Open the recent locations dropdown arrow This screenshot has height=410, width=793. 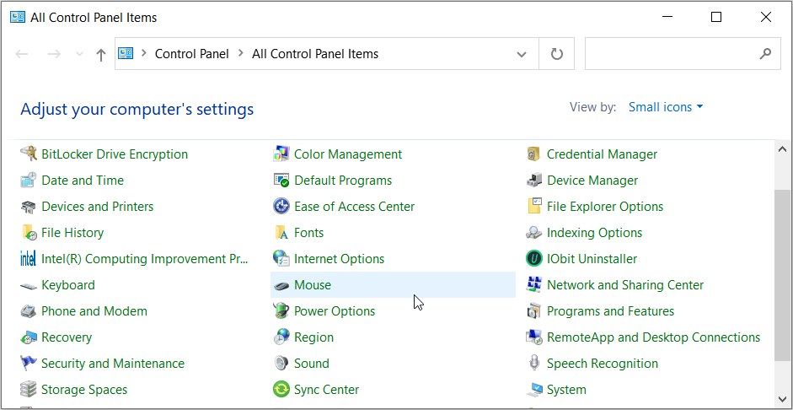pyautogui.click(x=80, y=54)
